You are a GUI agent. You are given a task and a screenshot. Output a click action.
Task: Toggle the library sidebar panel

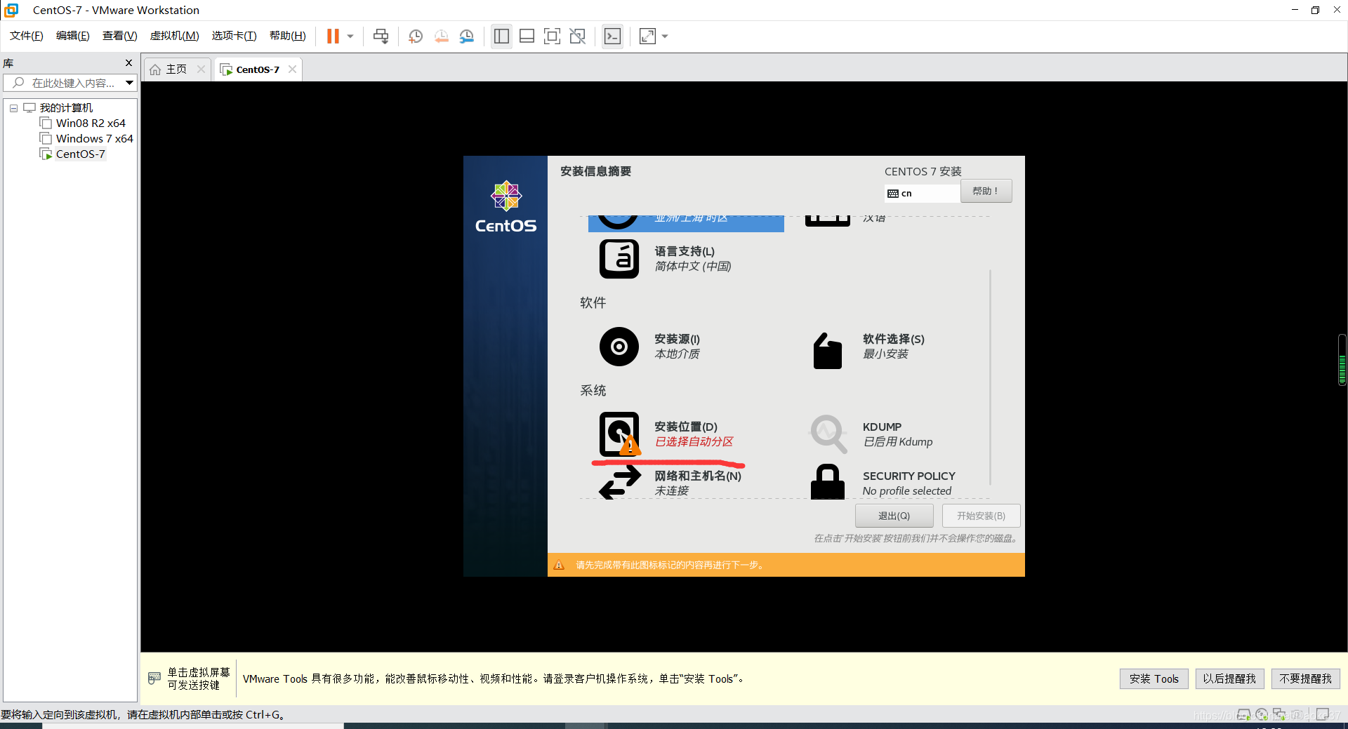501,36
